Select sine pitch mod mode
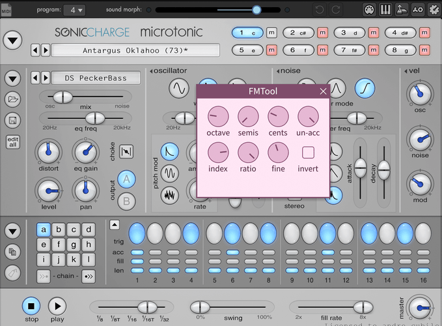Screen dimensions: 442x326 [170, 173]
